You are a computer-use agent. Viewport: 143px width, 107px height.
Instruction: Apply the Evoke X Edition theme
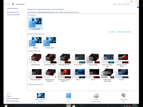coord(79,59)
